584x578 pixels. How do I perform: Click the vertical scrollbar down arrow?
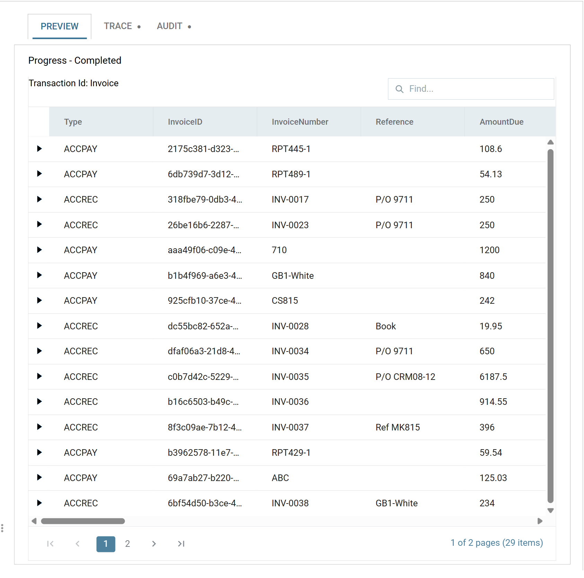pyautogui.click(x=550, y=510)
